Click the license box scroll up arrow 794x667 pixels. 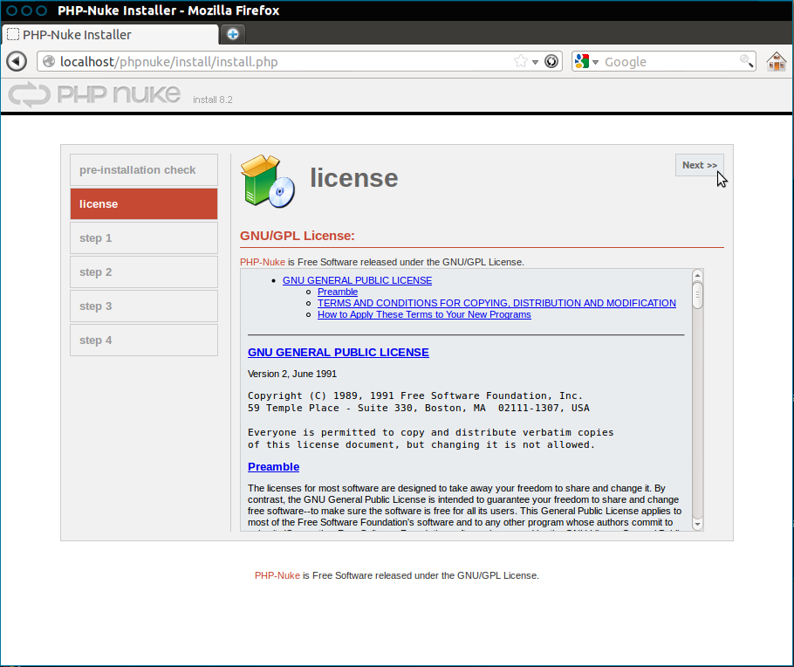coord(697,275)
